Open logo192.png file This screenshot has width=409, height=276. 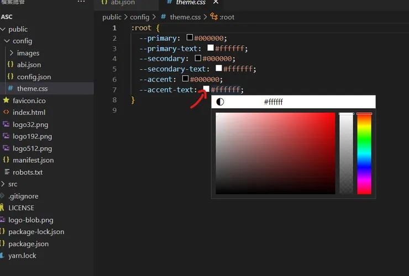(x=33, y=136)
